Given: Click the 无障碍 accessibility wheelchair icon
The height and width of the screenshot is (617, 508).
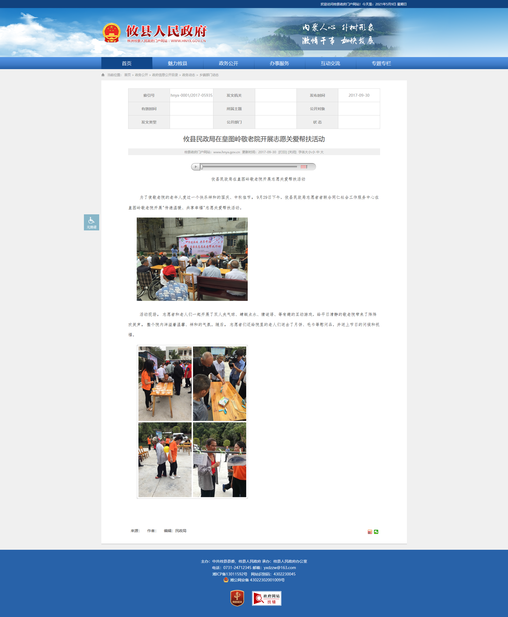Looking at the screenshot, I should [91, 222].
